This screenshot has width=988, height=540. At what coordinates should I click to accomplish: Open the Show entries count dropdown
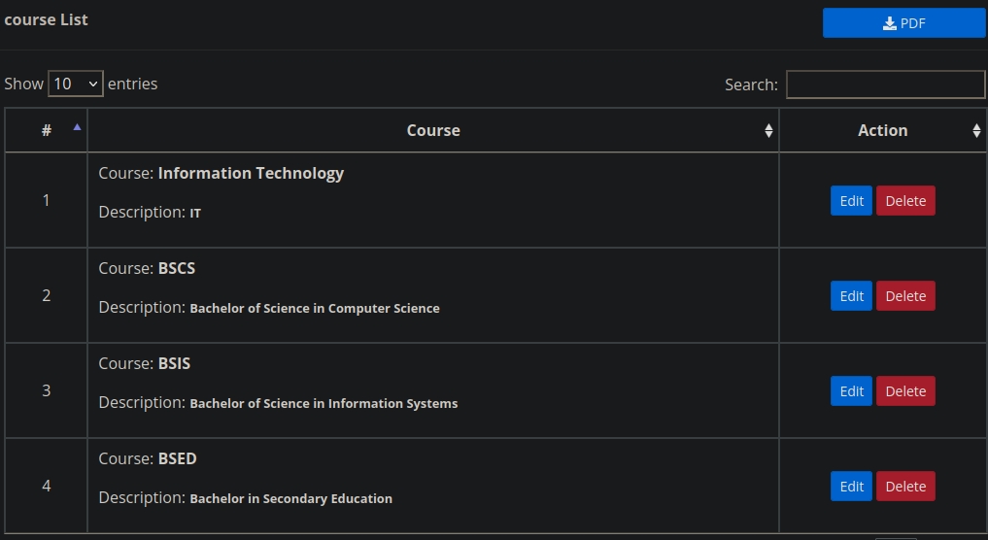tap(76, 84)
